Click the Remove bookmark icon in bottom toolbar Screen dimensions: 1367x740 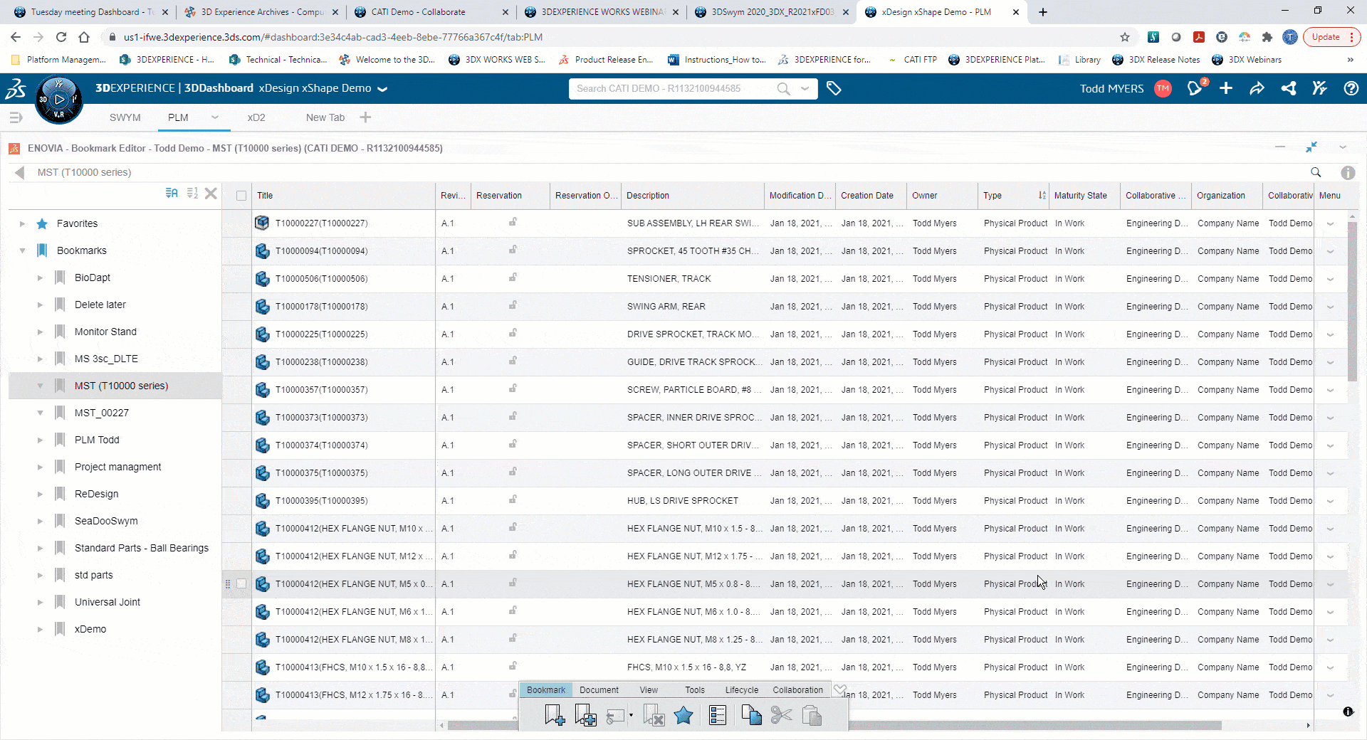653,715
